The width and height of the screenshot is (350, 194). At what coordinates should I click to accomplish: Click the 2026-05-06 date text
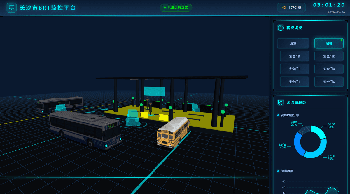point(336,12)
